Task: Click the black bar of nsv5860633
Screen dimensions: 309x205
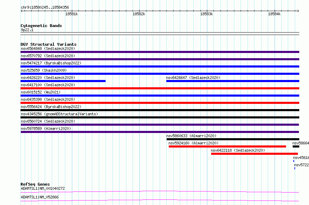Action: tap(233, 139)
